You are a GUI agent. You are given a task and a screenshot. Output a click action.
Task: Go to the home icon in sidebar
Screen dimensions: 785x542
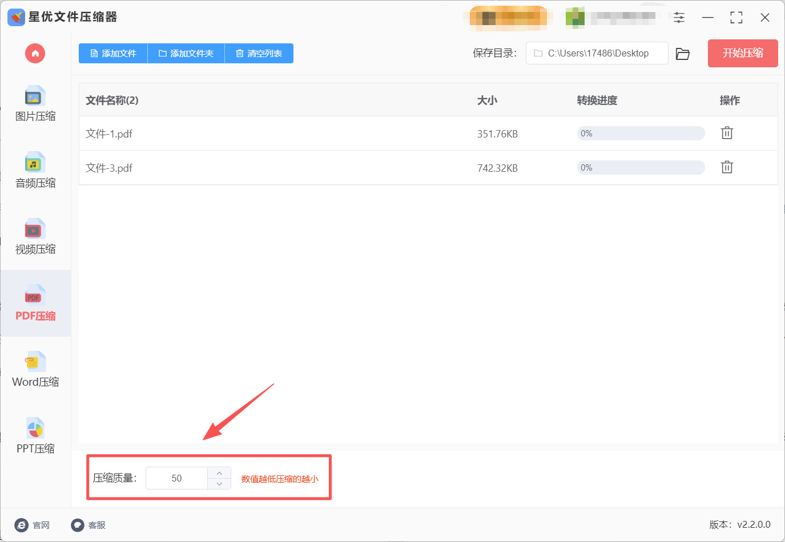pos(35,54)
